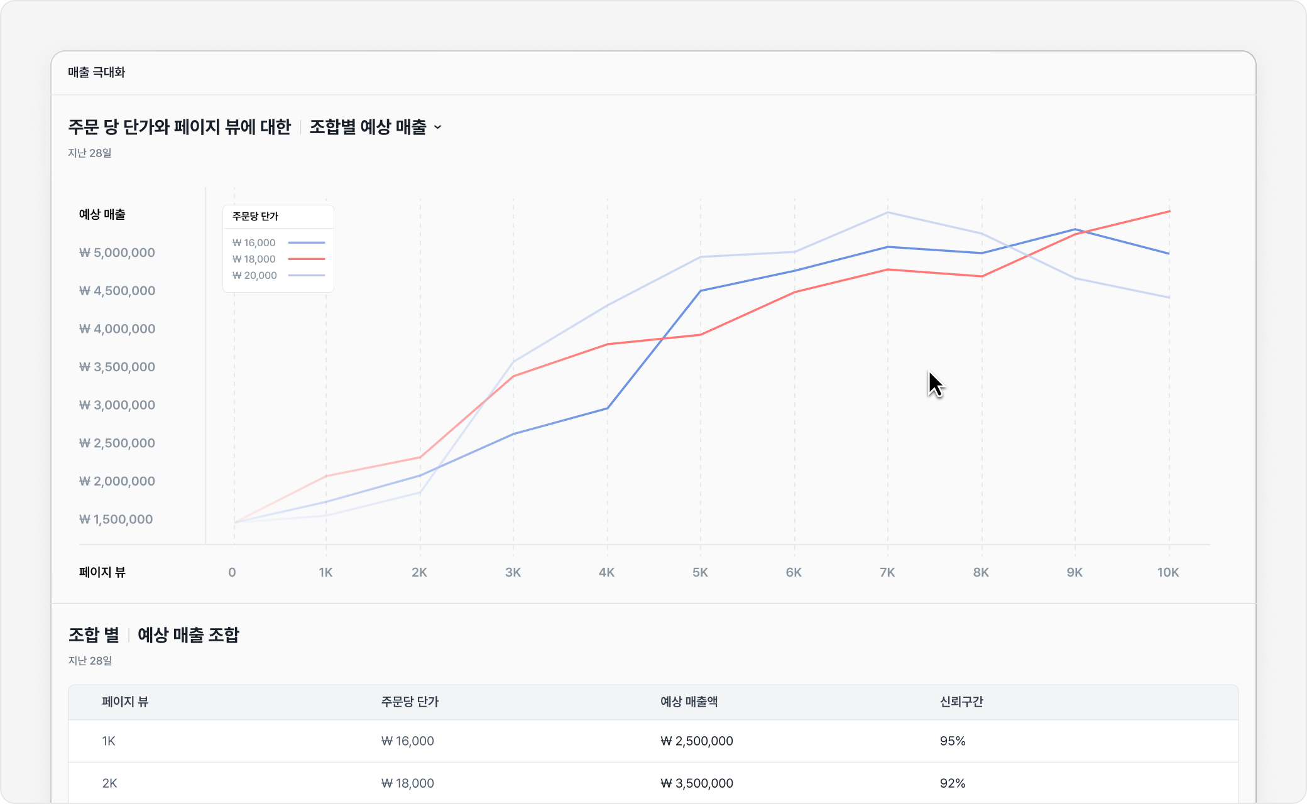Select the ₩ 2,500,000 table cell
1307x804 pixels.
click(x=696, y=741)
